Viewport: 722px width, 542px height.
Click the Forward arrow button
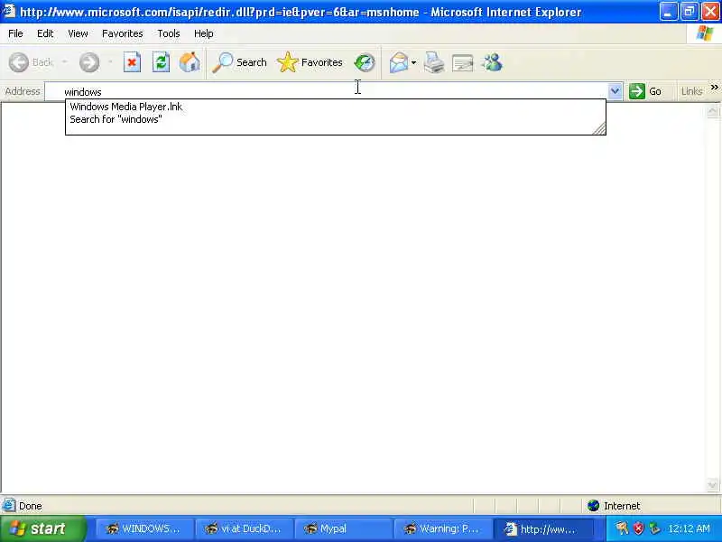click(88, 62)
